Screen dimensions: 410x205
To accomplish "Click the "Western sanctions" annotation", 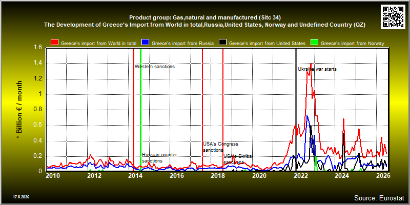I will 155,67.
